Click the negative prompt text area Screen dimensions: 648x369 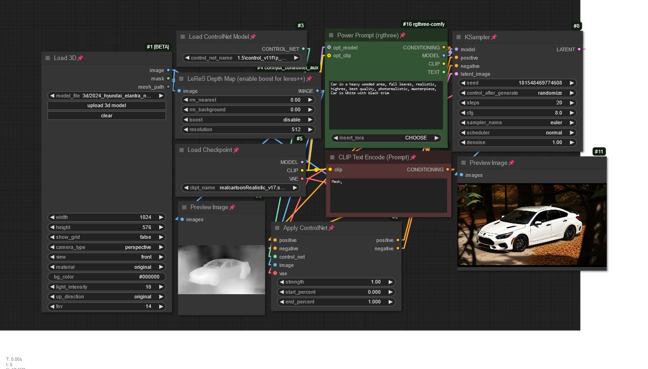click(x=388, y=196)
